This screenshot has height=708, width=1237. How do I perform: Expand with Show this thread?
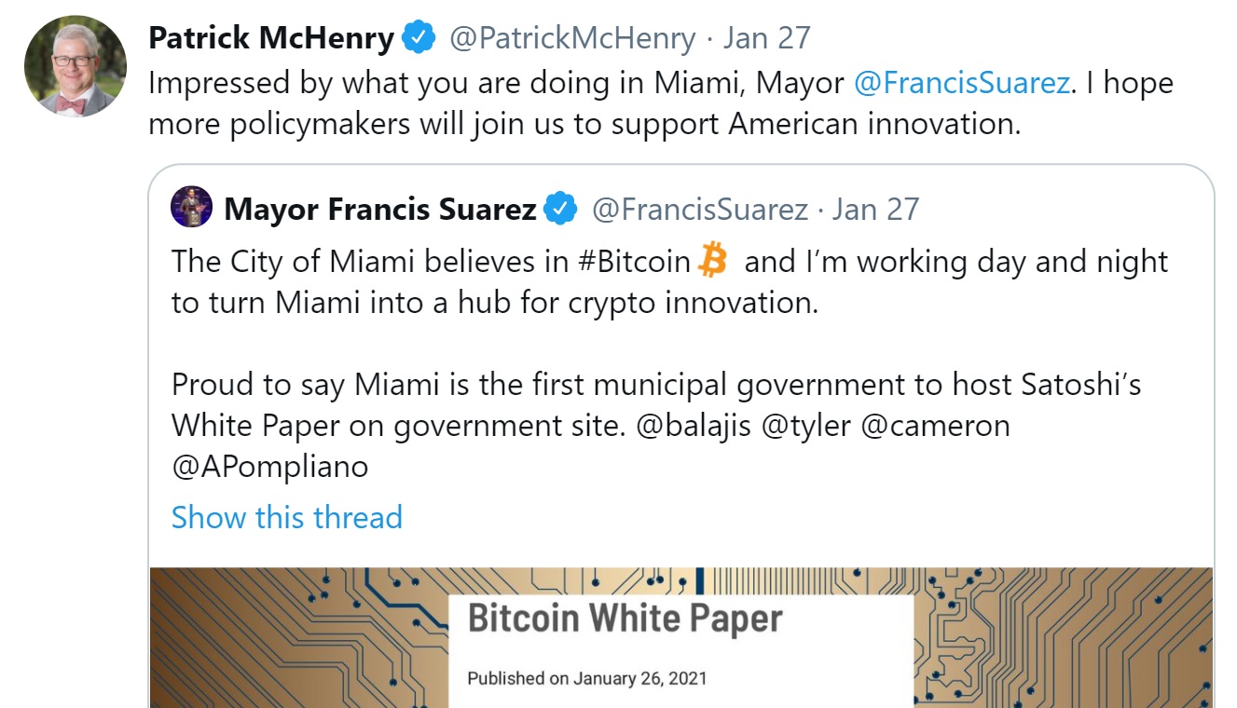(x=286, y=517)
